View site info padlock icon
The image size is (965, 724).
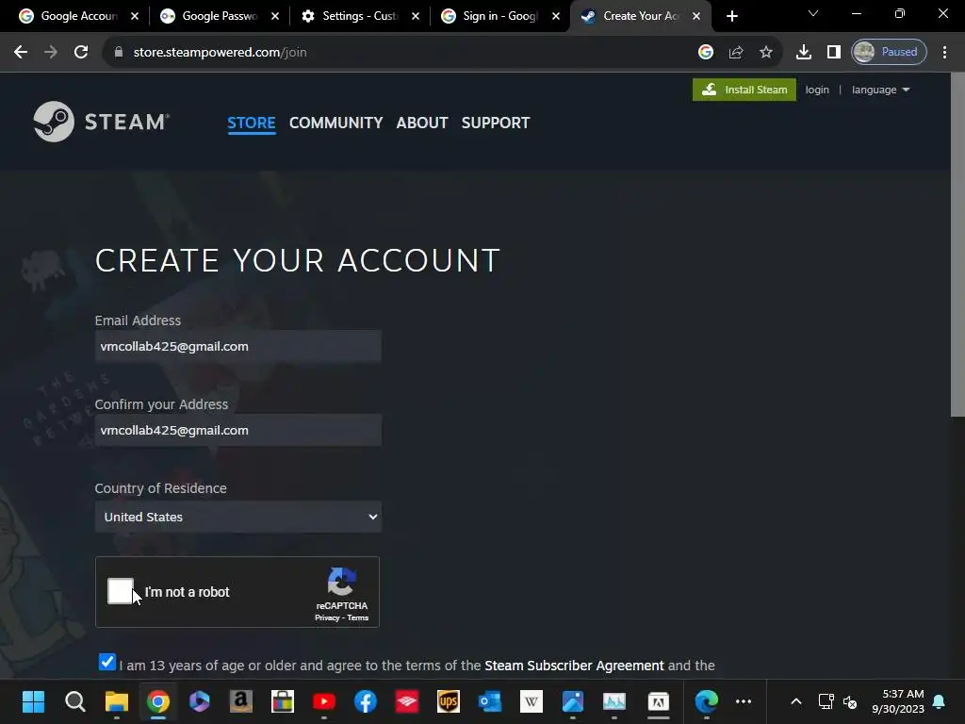(118, 53)
